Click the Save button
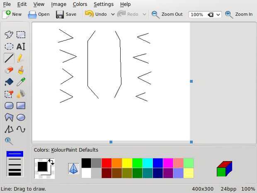This screenshot has width=257, height=193. [66, 14]
